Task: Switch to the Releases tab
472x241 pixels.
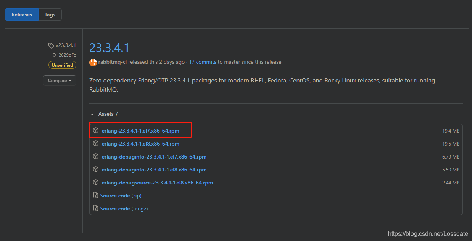Action: (x=22, y=15)
